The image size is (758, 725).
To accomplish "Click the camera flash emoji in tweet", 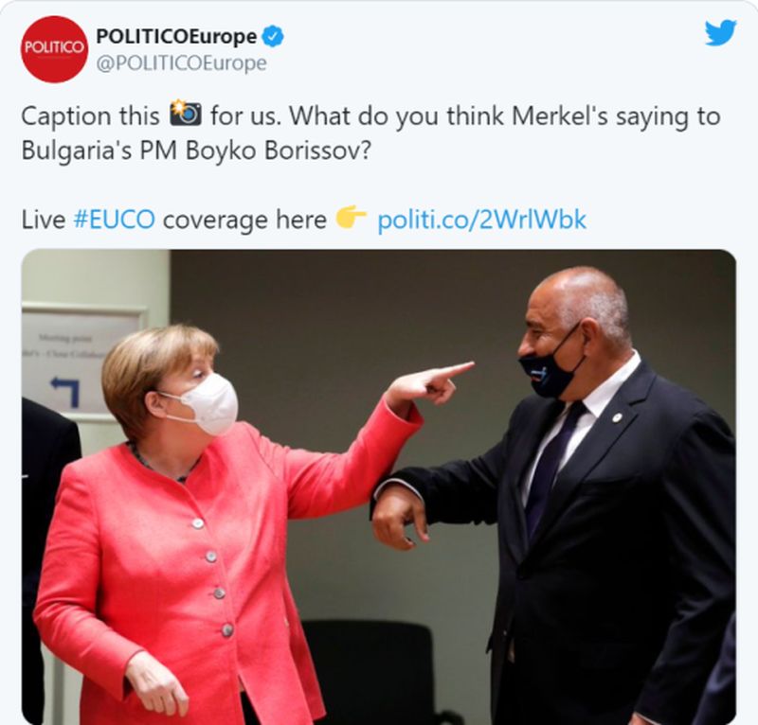I will click(186, 114).
